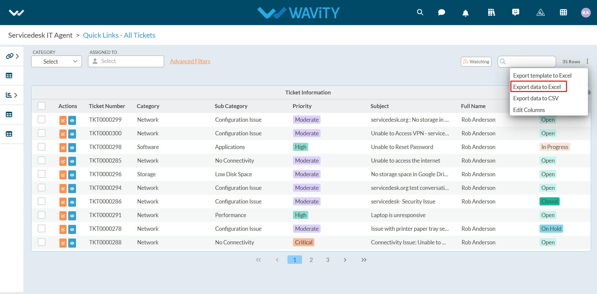597x294 pixels.
Task: Check the box for ticket TKT0000300
Action: 42,133
